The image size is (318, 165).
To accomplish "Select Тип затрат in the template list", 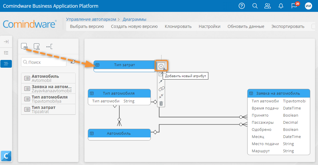I will click(48, 109).
